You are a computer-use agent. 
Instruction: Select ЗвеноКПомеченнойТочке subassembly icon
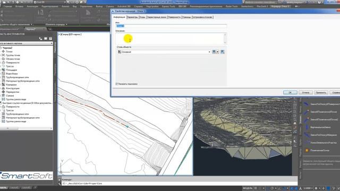click(307, 112)
